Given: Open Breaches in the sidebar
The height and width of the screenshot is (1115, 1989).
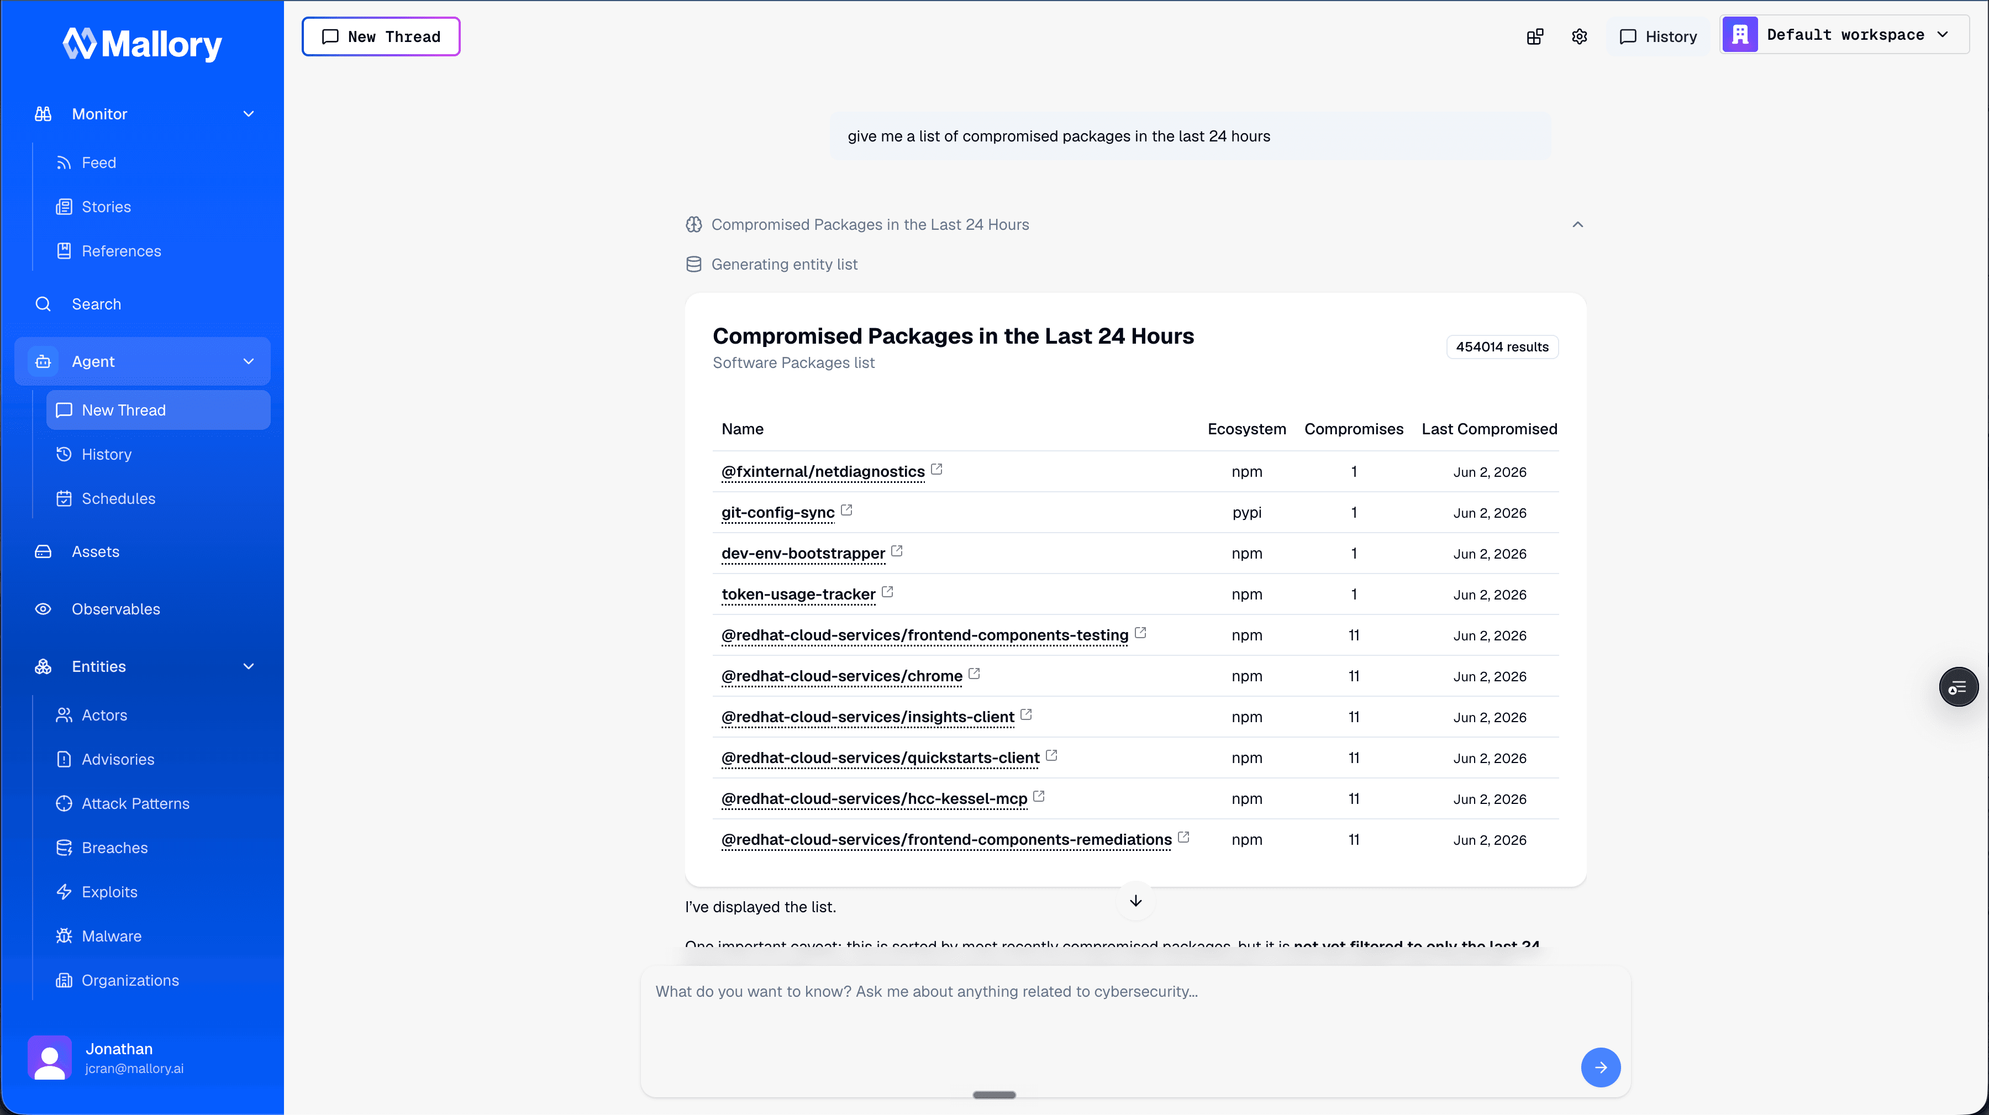Looking at the screenshot, I should click(158, 848).
